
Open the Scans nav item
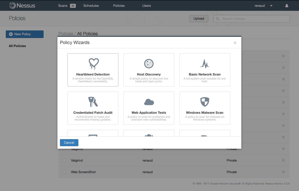[63, 6]
